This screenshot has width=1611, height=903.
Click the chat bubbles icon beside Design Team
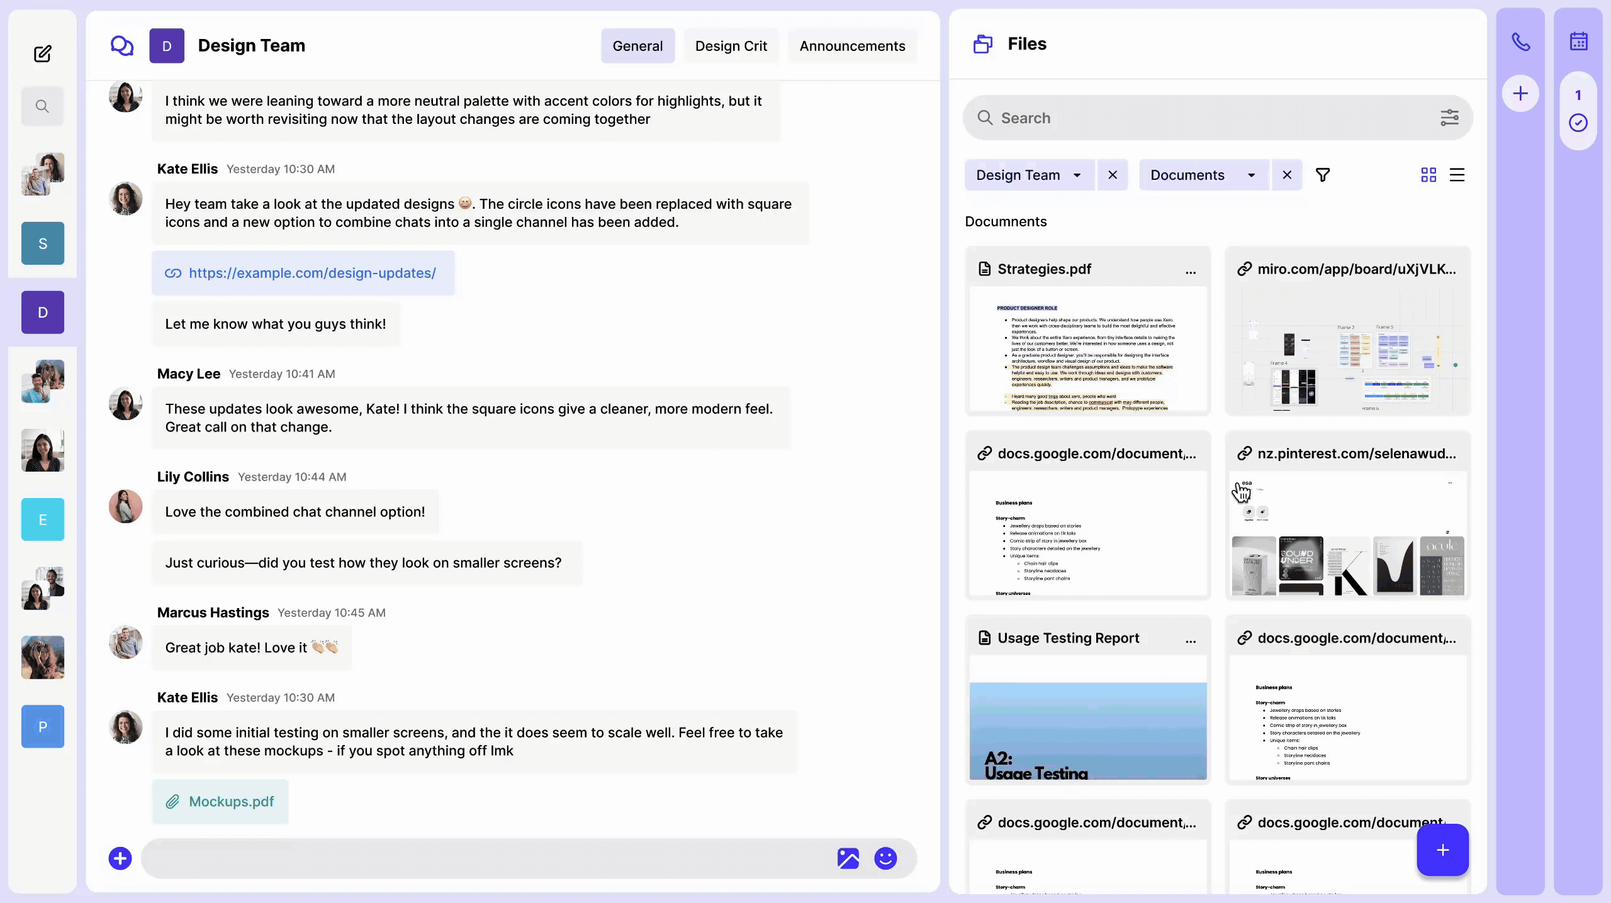point(122,46)
